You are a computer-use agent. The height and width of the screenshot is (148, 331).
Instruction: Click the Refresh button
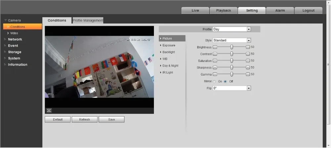click(85, 120)
